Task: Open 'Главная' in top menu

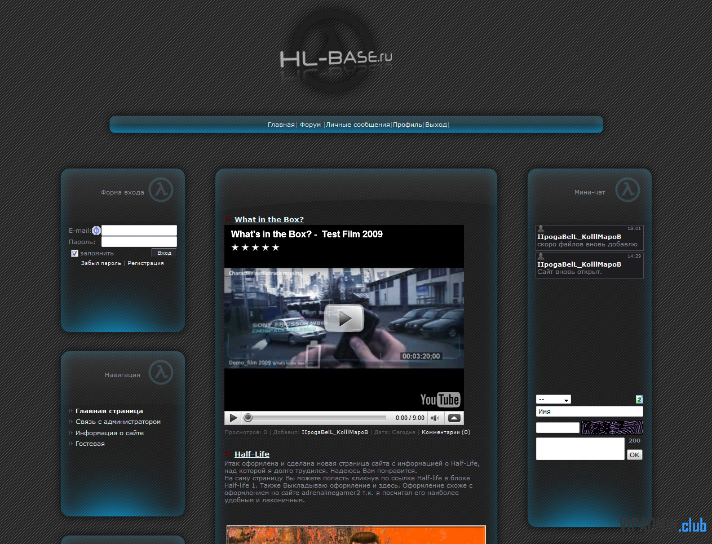Action: pyautogui.click(x=281, y=125)
